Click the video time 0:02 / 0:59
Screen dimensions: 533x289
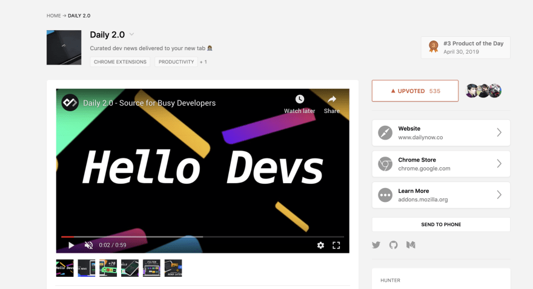(x=113, y=245)
